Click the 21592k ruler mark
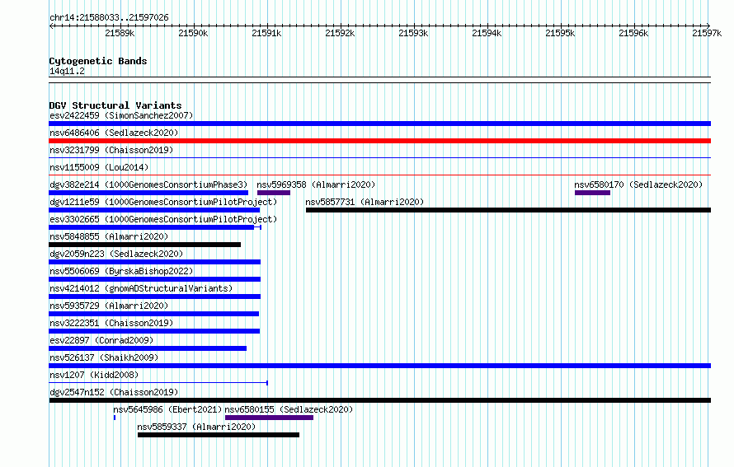The height and width of the screenshot is (467, 734). [341, 33]
